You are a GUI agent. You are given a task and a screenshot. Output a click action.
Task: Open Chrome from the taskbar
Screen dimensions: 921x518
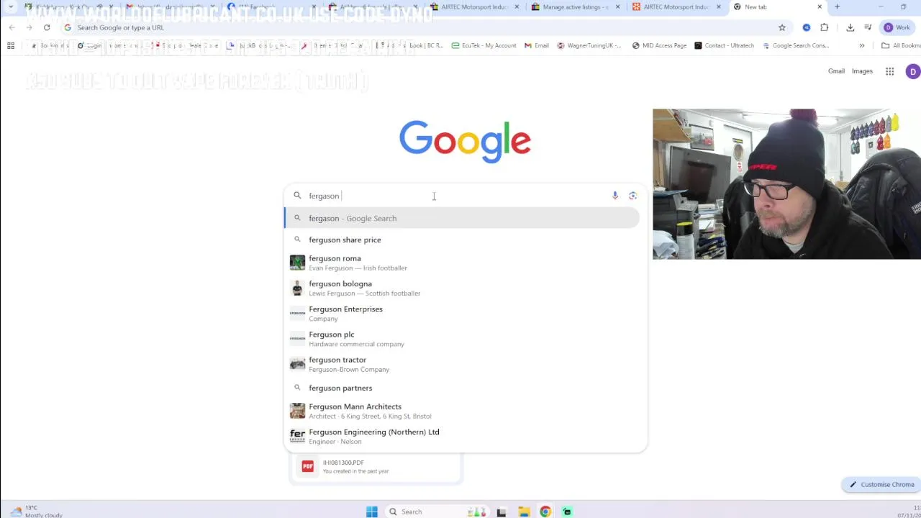(x=545, y=512)
